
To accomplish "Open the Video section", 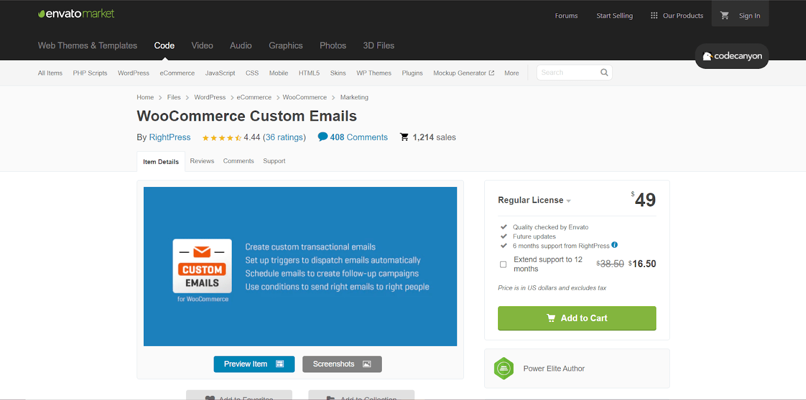I will click(x=202, y=45).
